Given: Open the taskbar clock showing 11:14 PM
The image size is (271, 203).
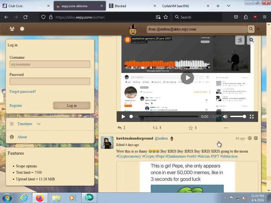Looking at the screenshot, I should click(x=258, y=198).
